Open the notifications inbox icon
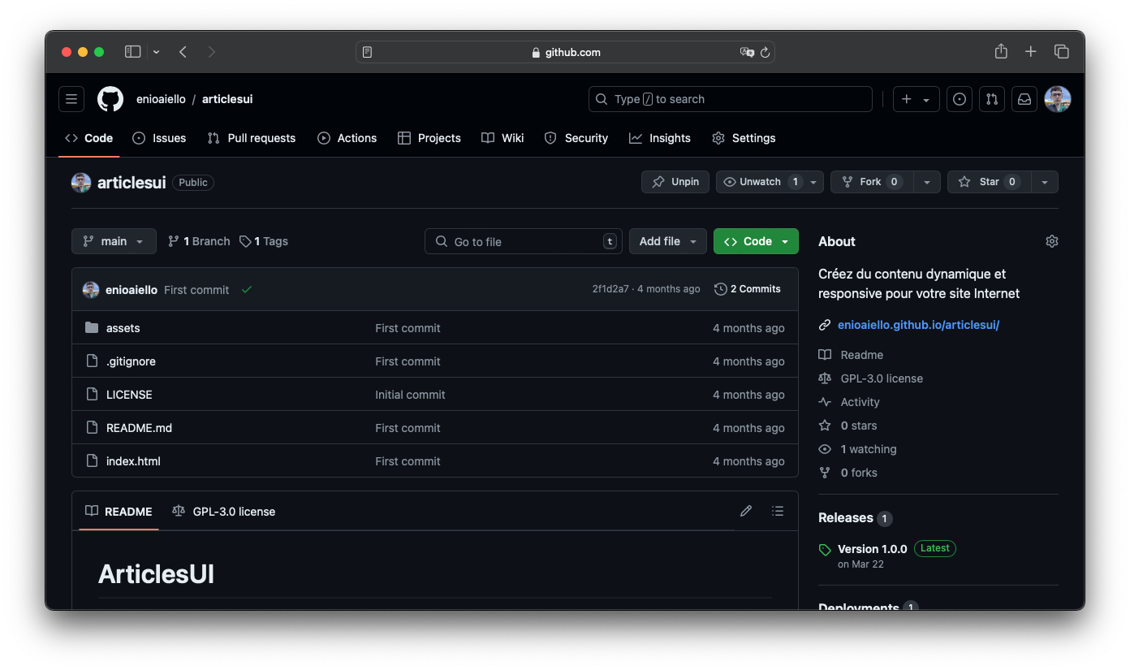The image size is (1130, 670). 1024,99
